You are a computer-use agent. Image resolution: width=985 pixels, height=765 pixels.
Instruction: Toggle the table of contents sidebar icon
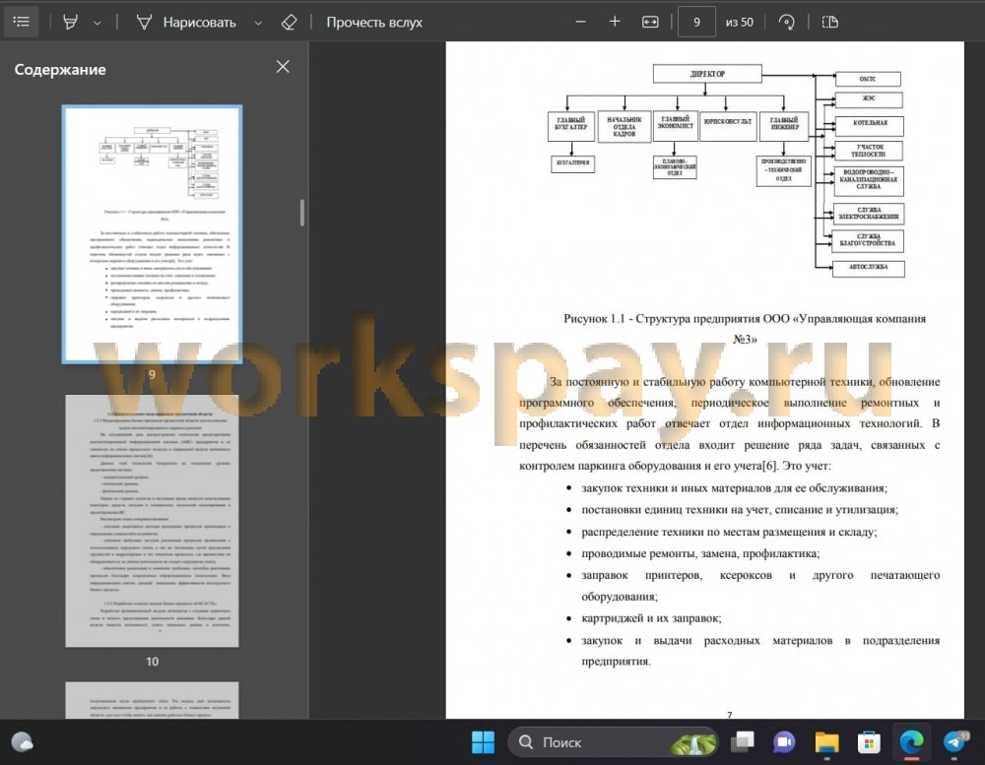tap(22, 22)
